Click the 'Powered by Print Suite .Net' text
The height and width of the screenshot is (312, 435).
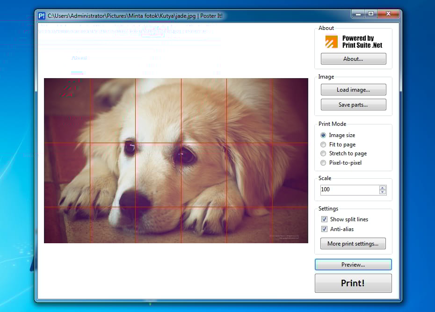click(x=362, y=42)
